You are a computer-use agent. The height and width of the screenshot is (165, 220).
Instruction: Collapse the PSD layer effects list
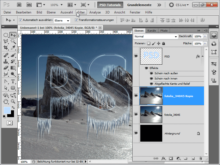pos(203,56)
